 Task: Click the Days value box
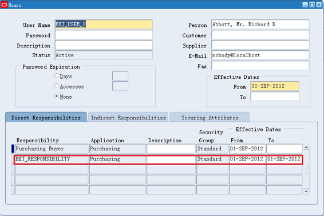[120, 75]
